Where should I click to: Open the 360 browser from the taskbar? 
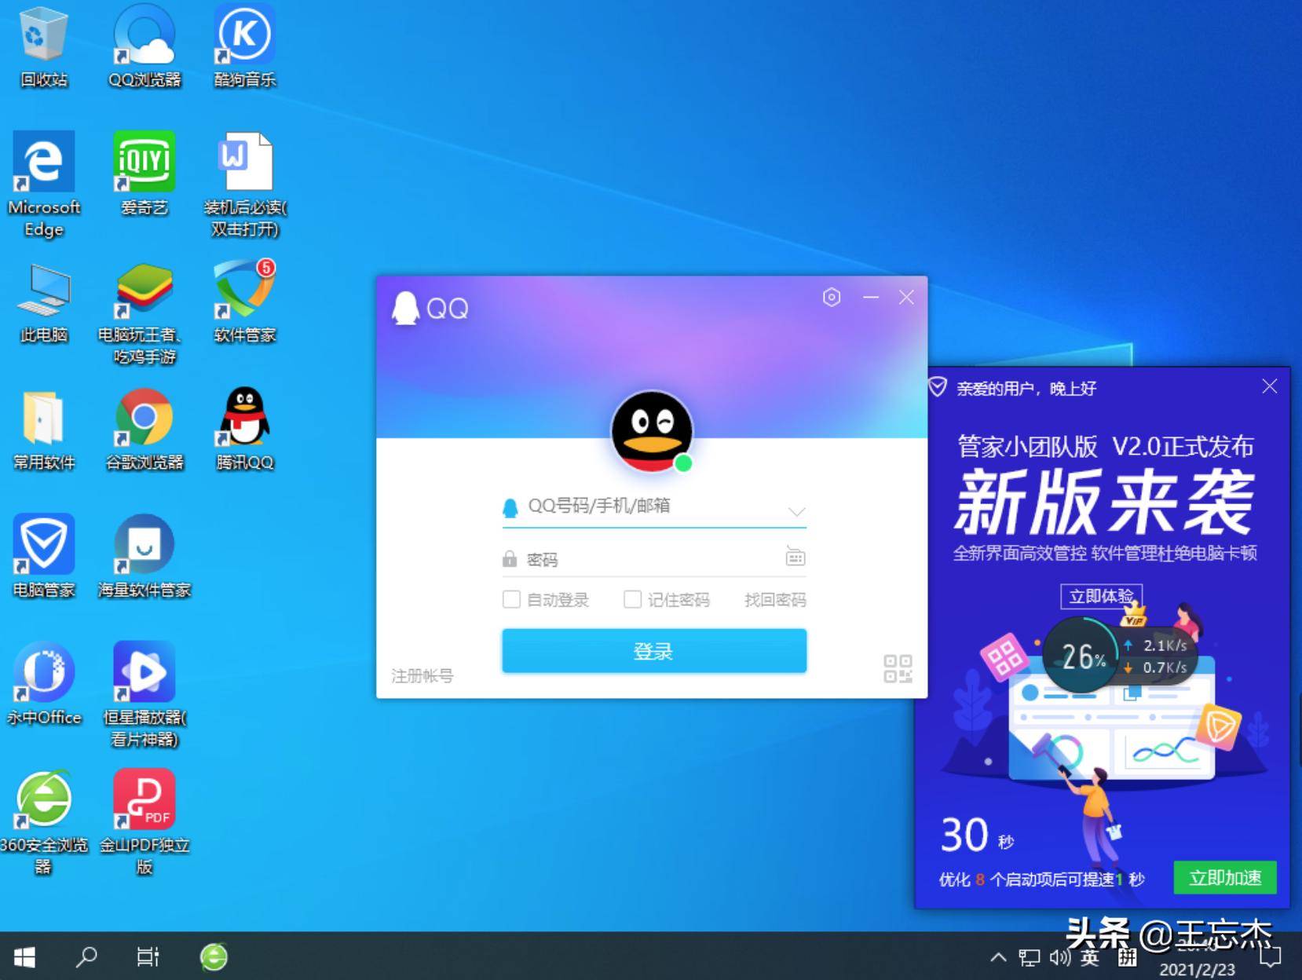tap(213, 958)
